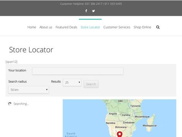
Task: Click the Zimbabwe label on map
Action: [x=129, y=123]
